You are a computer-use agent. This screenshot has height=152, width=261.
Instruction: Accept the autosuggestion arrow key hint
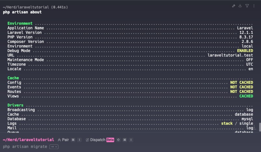point(54,147)
